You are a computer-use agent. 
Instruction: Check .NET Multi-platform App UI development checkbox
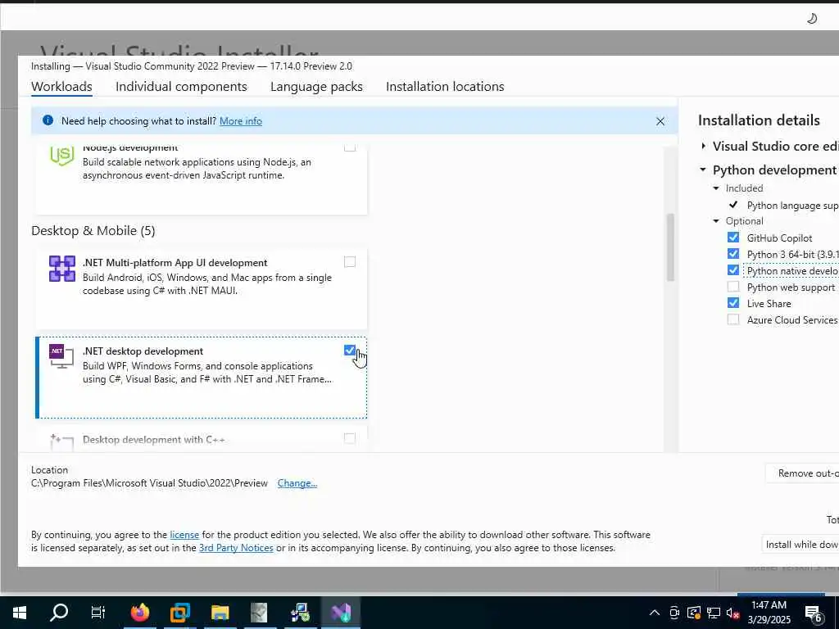pos(349,261)
